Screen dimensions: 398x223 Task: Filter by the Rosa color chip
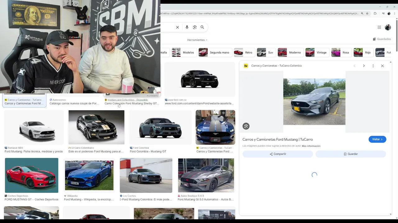[x=341, y=52]
